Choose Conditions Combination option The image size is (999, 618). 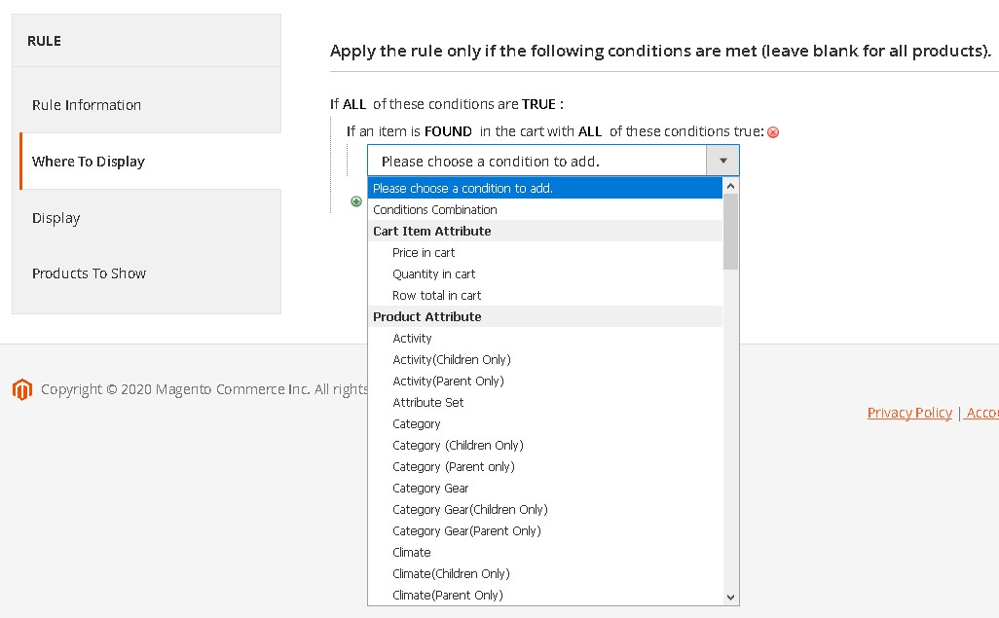(435, 210)
